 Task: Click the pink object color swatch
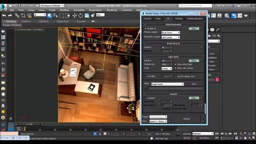(x=217, y=80)
